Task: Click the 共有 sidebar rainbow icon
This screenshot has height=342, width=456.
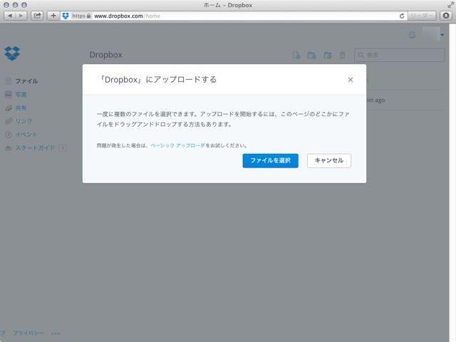Action: 9,108
